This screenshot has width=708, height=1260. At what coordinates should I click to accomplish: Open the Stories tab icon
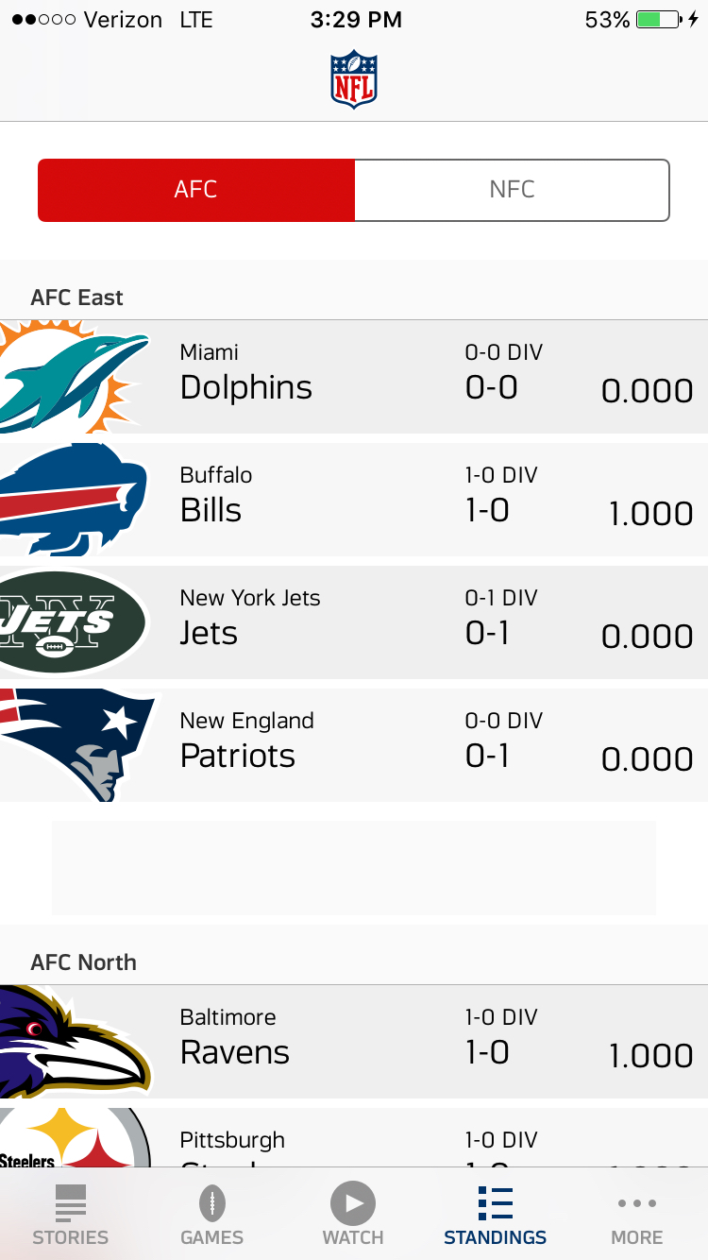[71, 1203]
